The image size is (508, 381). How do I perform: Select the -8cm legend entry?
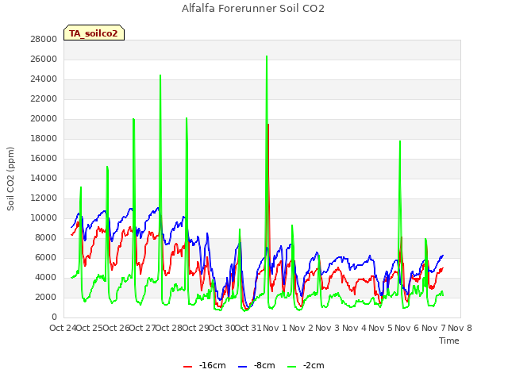[256, 365]
